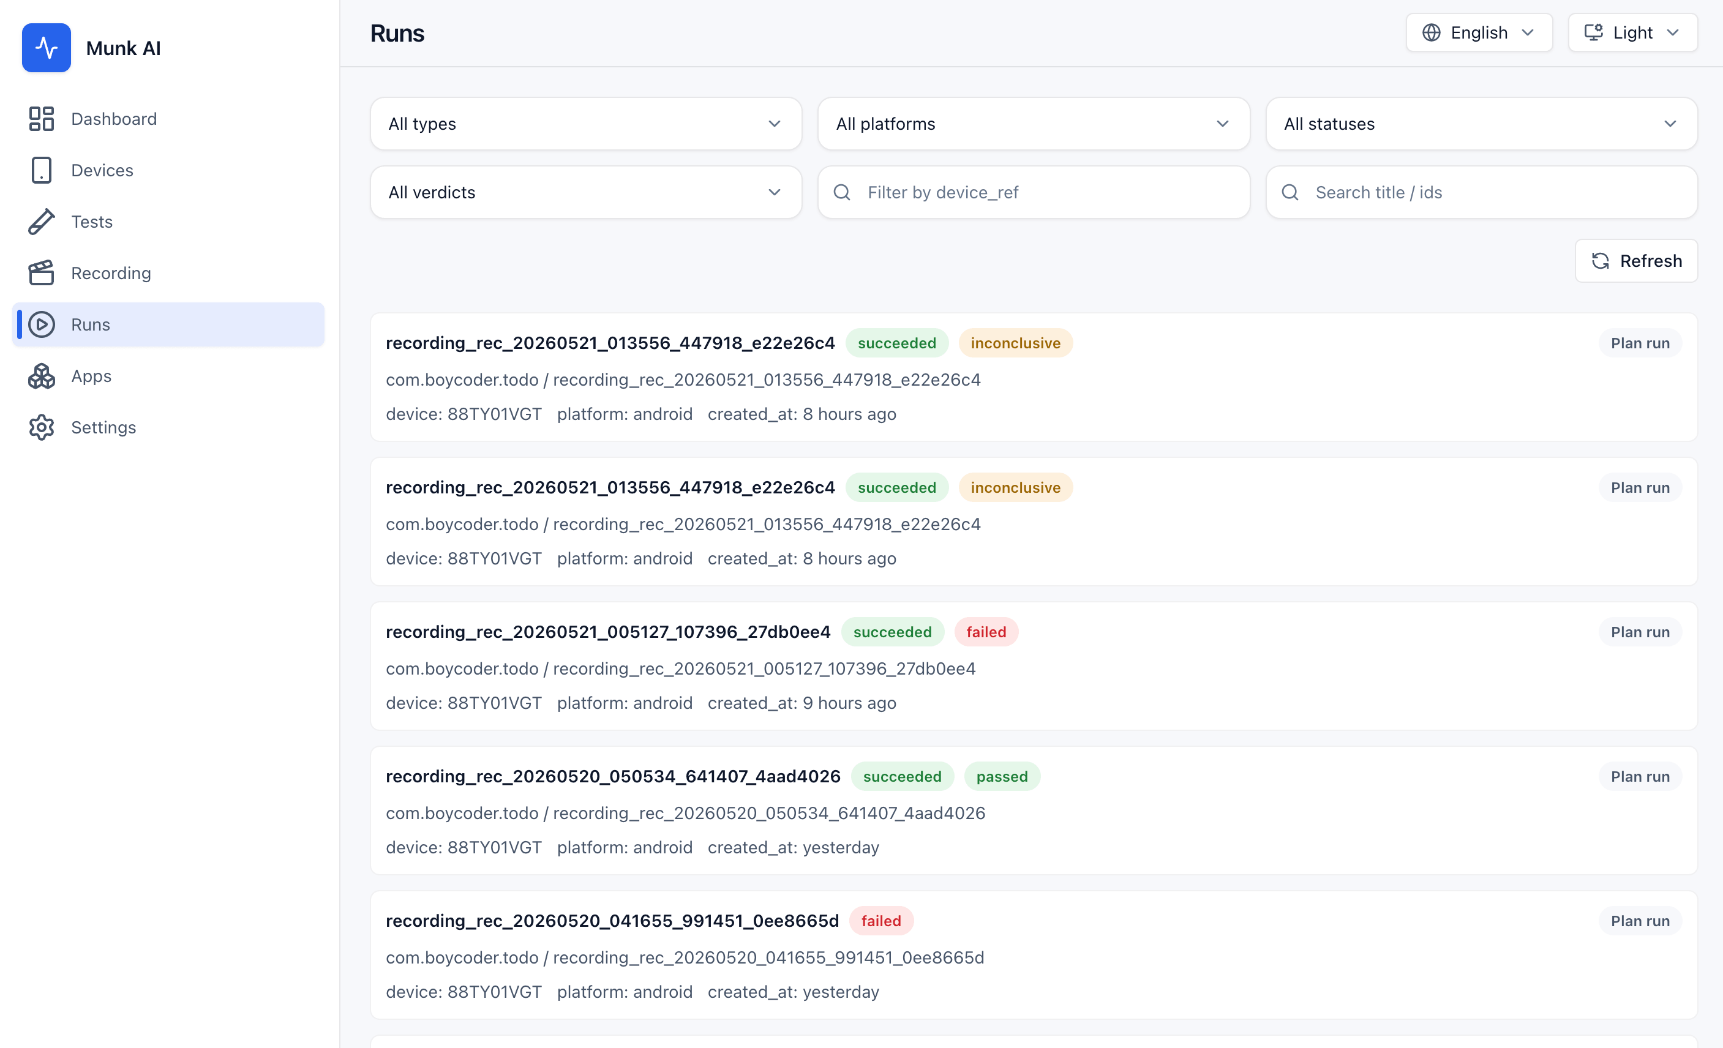Click the passed badge on 4aad4026 run
This screenshot has width=1723, height=1048.
[1001, 776]
